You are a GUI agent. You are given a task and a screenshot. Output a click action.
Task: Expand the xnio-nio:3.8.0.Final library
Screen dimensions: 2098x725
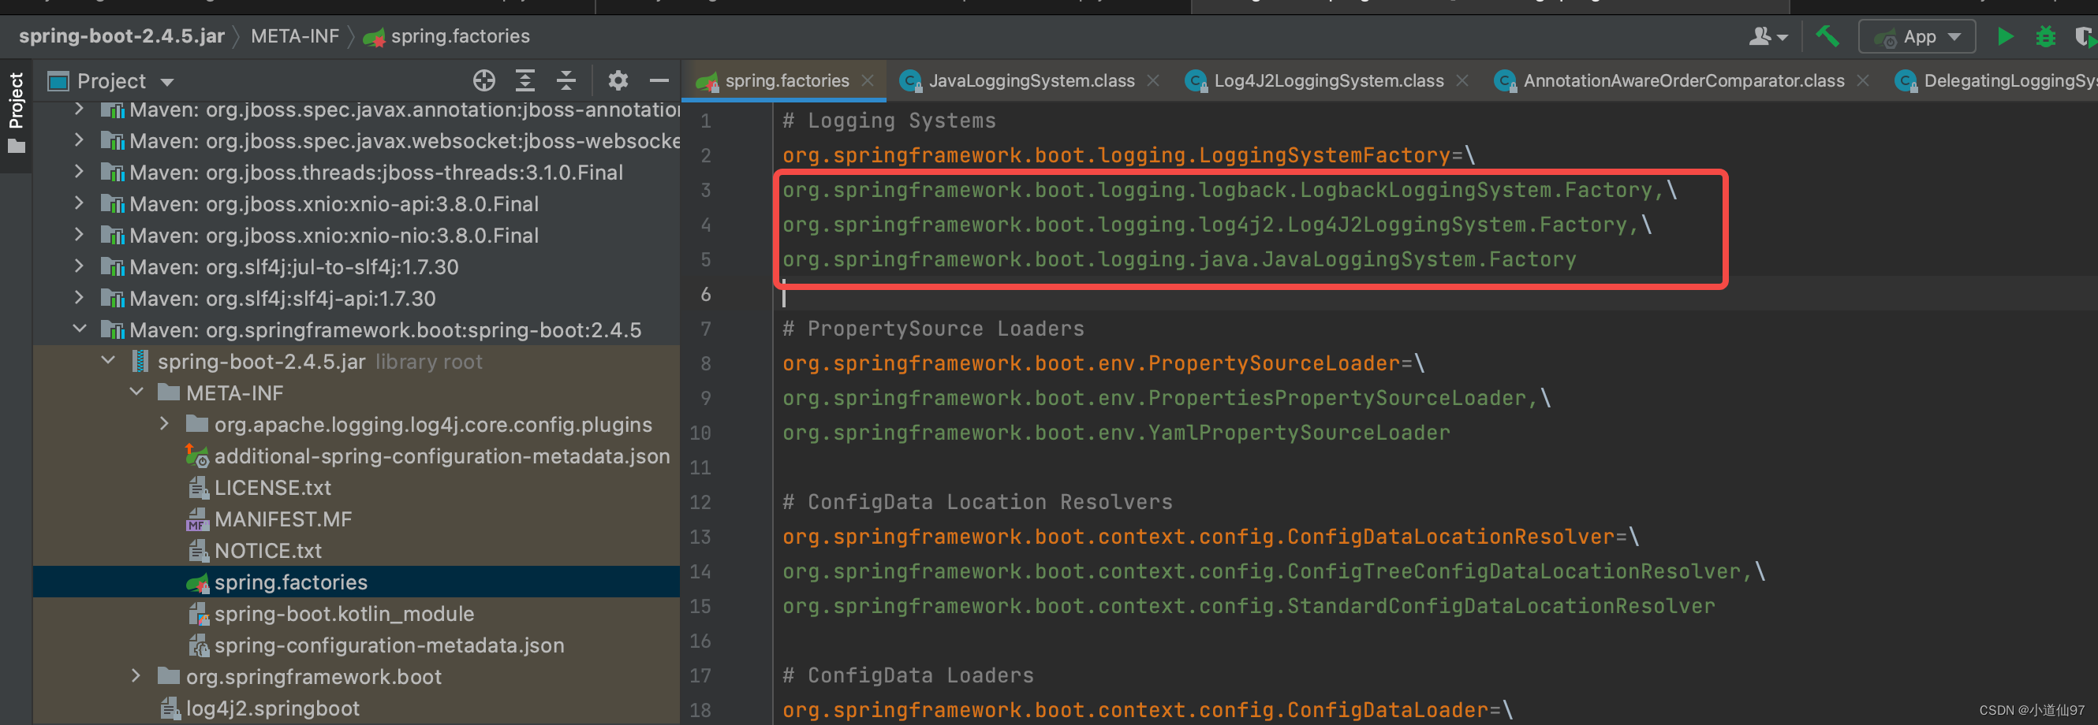(x=78, y=235)
